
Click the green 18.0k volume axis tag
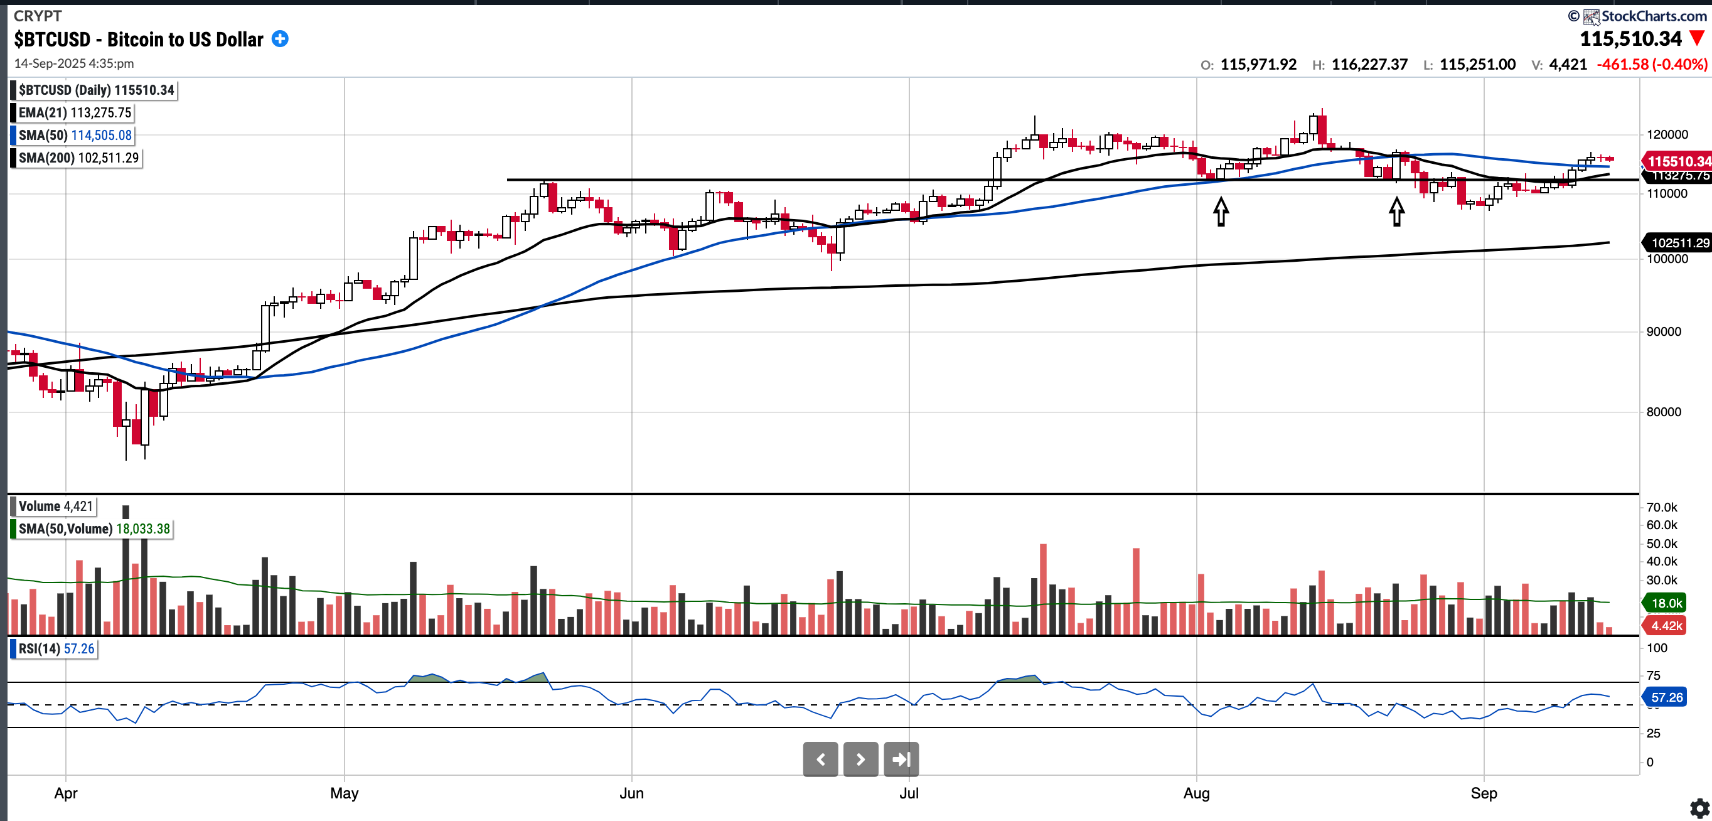coord(1666,603)
